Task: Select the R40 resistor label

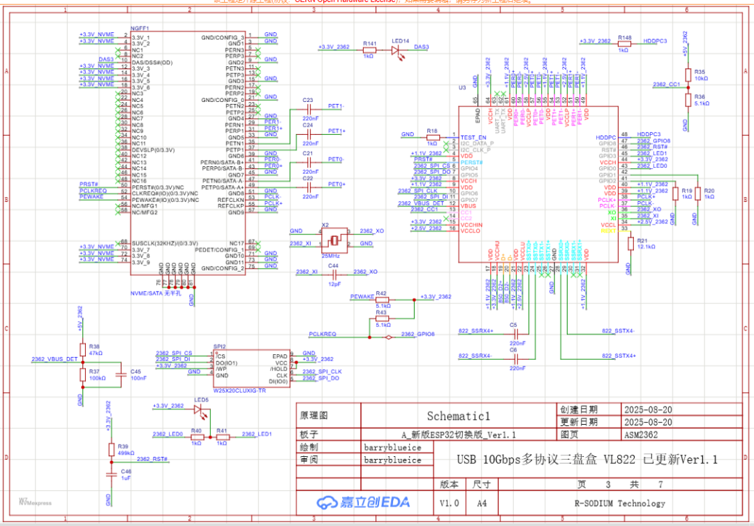Action: pos(196,431)
